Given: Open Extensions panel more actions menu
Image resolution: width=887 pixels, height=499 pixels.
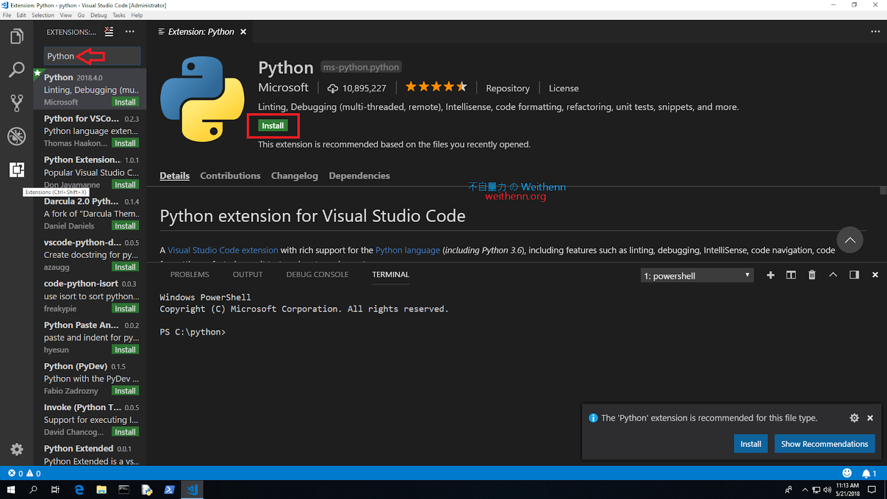Looking at the screenshot, I should 130,32.
